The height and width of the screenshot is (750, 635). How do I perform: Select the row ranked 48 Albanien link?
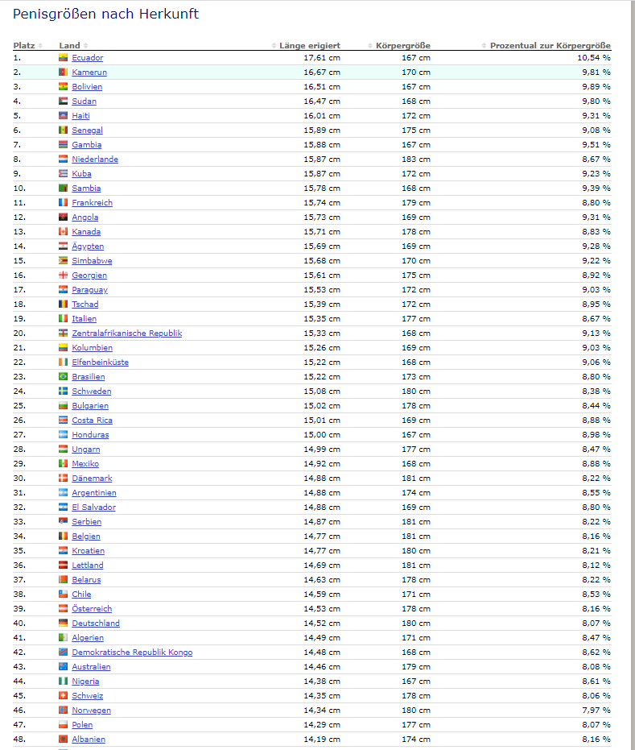[x=89, y=740]
